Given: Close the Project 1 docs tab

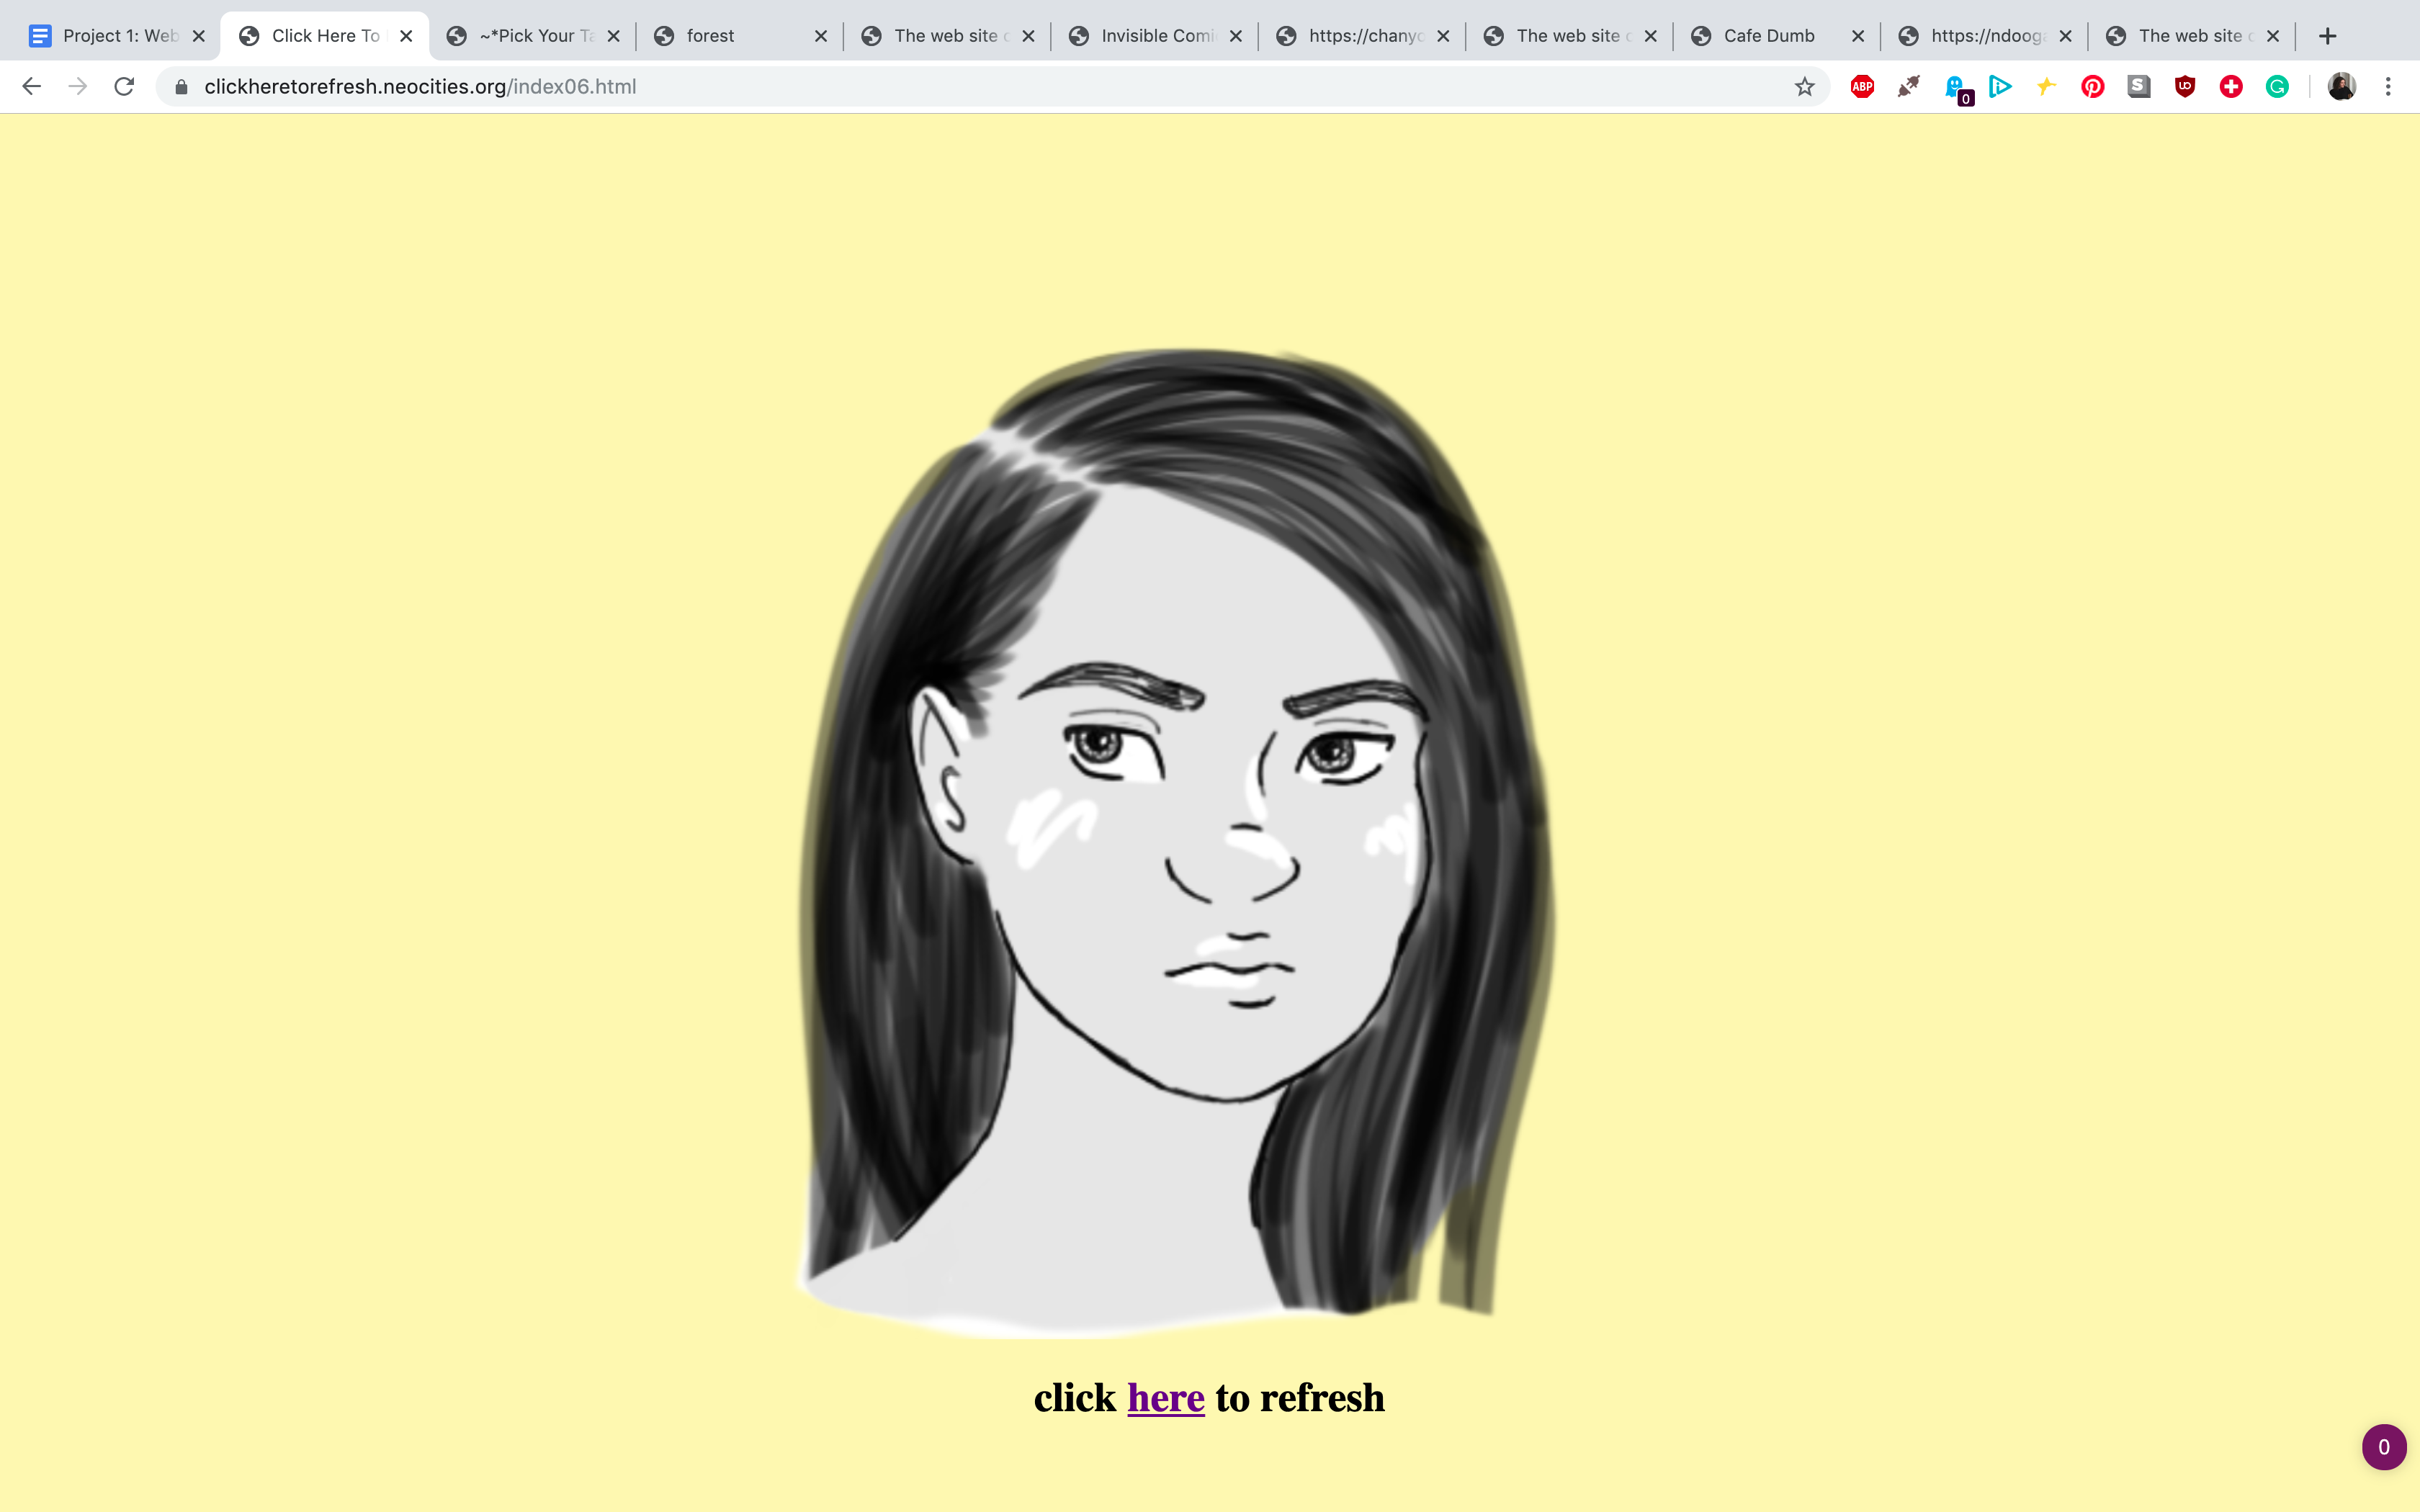Looking at the screenshot, I should (199, 36).
